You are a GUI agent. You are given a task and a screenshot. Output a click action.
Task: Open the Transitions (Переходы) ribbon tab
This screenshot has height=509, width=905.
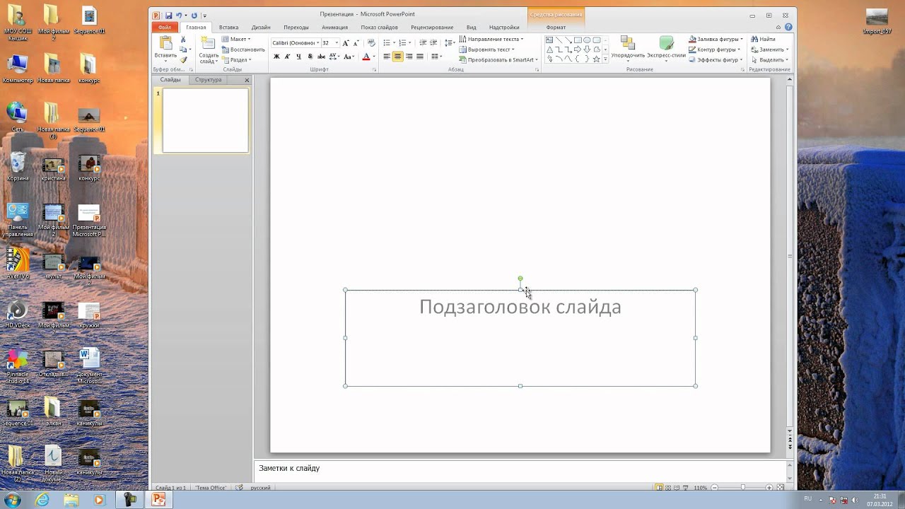[296, 28]
